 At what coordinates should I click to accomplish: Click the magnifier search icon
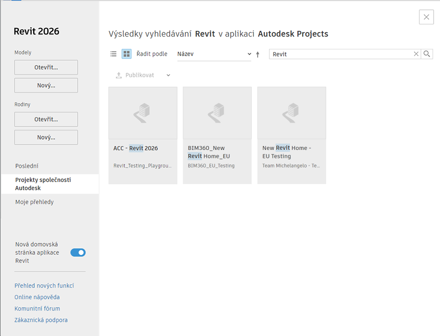pyautogui.click(x=427, y=54)
